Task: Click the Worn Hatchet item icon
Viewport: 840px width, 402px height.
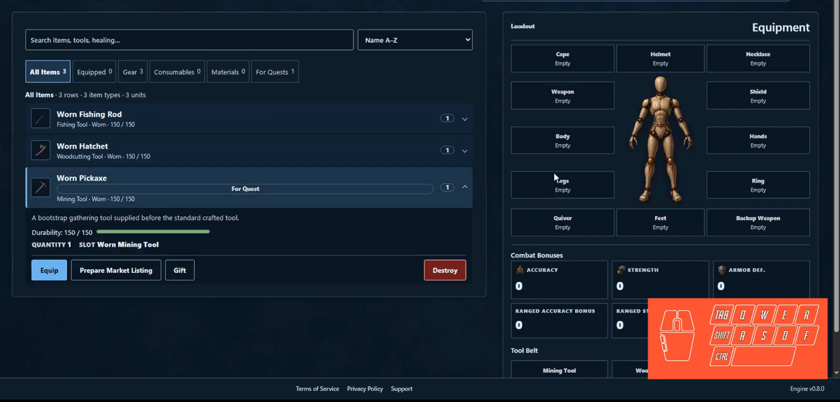Action: pos(41,151)
